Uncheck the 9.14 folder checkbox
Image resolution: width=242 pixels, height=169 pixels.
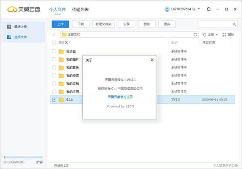click(54, 99)
